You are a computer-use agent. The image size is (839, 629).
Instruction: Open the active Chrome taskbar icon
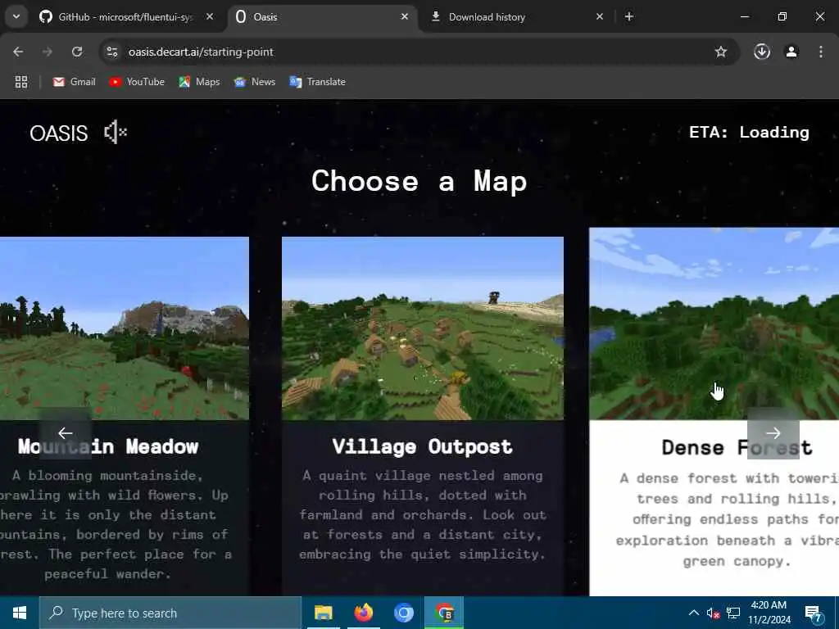pos(444,613)
